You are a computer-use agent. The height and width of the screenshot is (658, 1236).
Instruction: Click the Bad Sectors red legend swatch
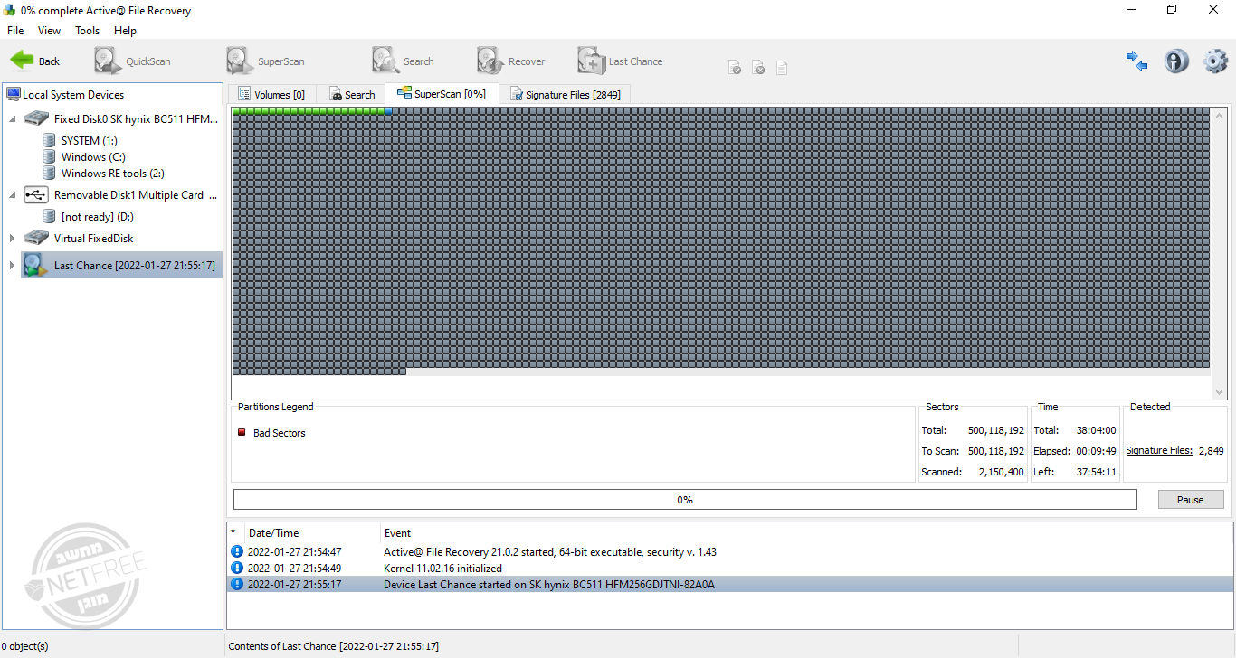coord(242,432)
